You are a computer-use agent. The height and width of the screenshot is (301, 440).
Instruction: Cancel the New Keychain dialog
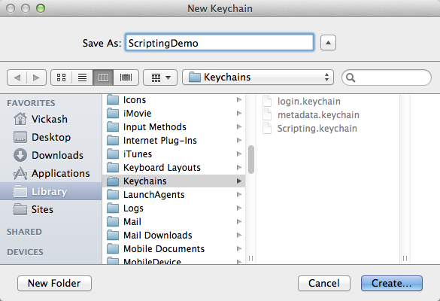tap(324, 283)
